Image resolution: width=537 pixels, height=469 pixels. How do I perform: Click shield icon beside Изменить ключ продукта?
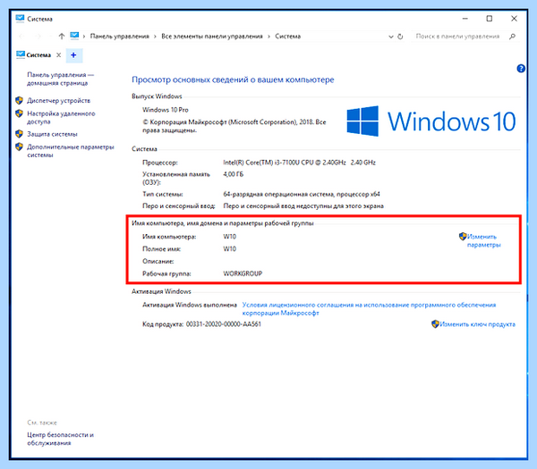pyautogui.click(x=435, y=323)
